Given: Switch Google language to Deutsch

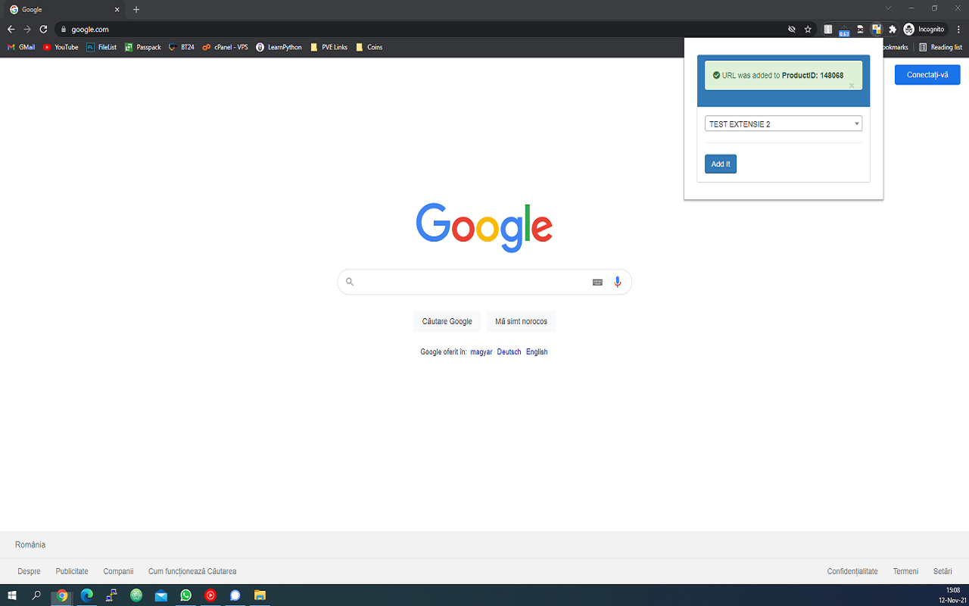Looking at the screenshot, I should click(509, 351).
